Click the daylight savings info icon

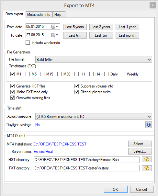(149, 125)
